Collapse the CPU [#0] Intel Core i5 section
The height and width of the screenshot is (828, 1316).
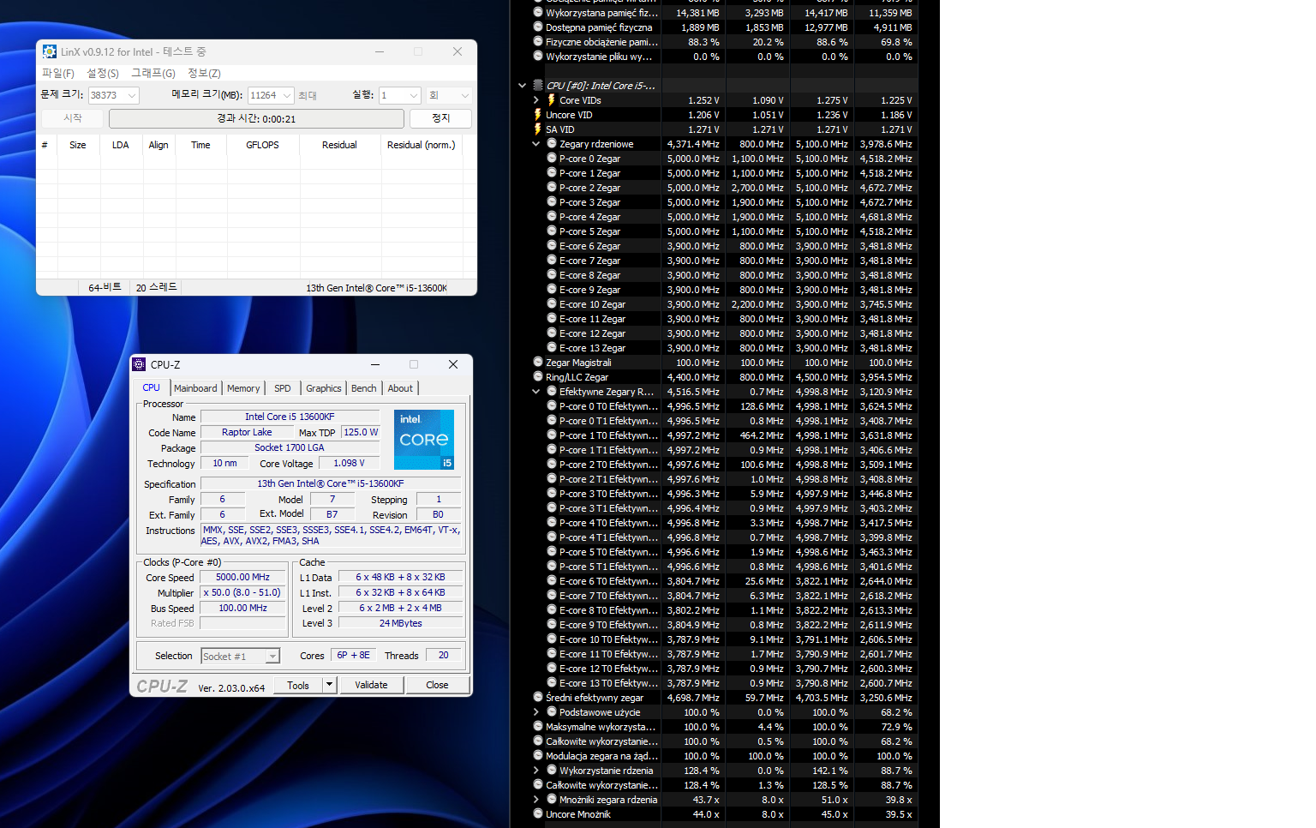(522, 86)
